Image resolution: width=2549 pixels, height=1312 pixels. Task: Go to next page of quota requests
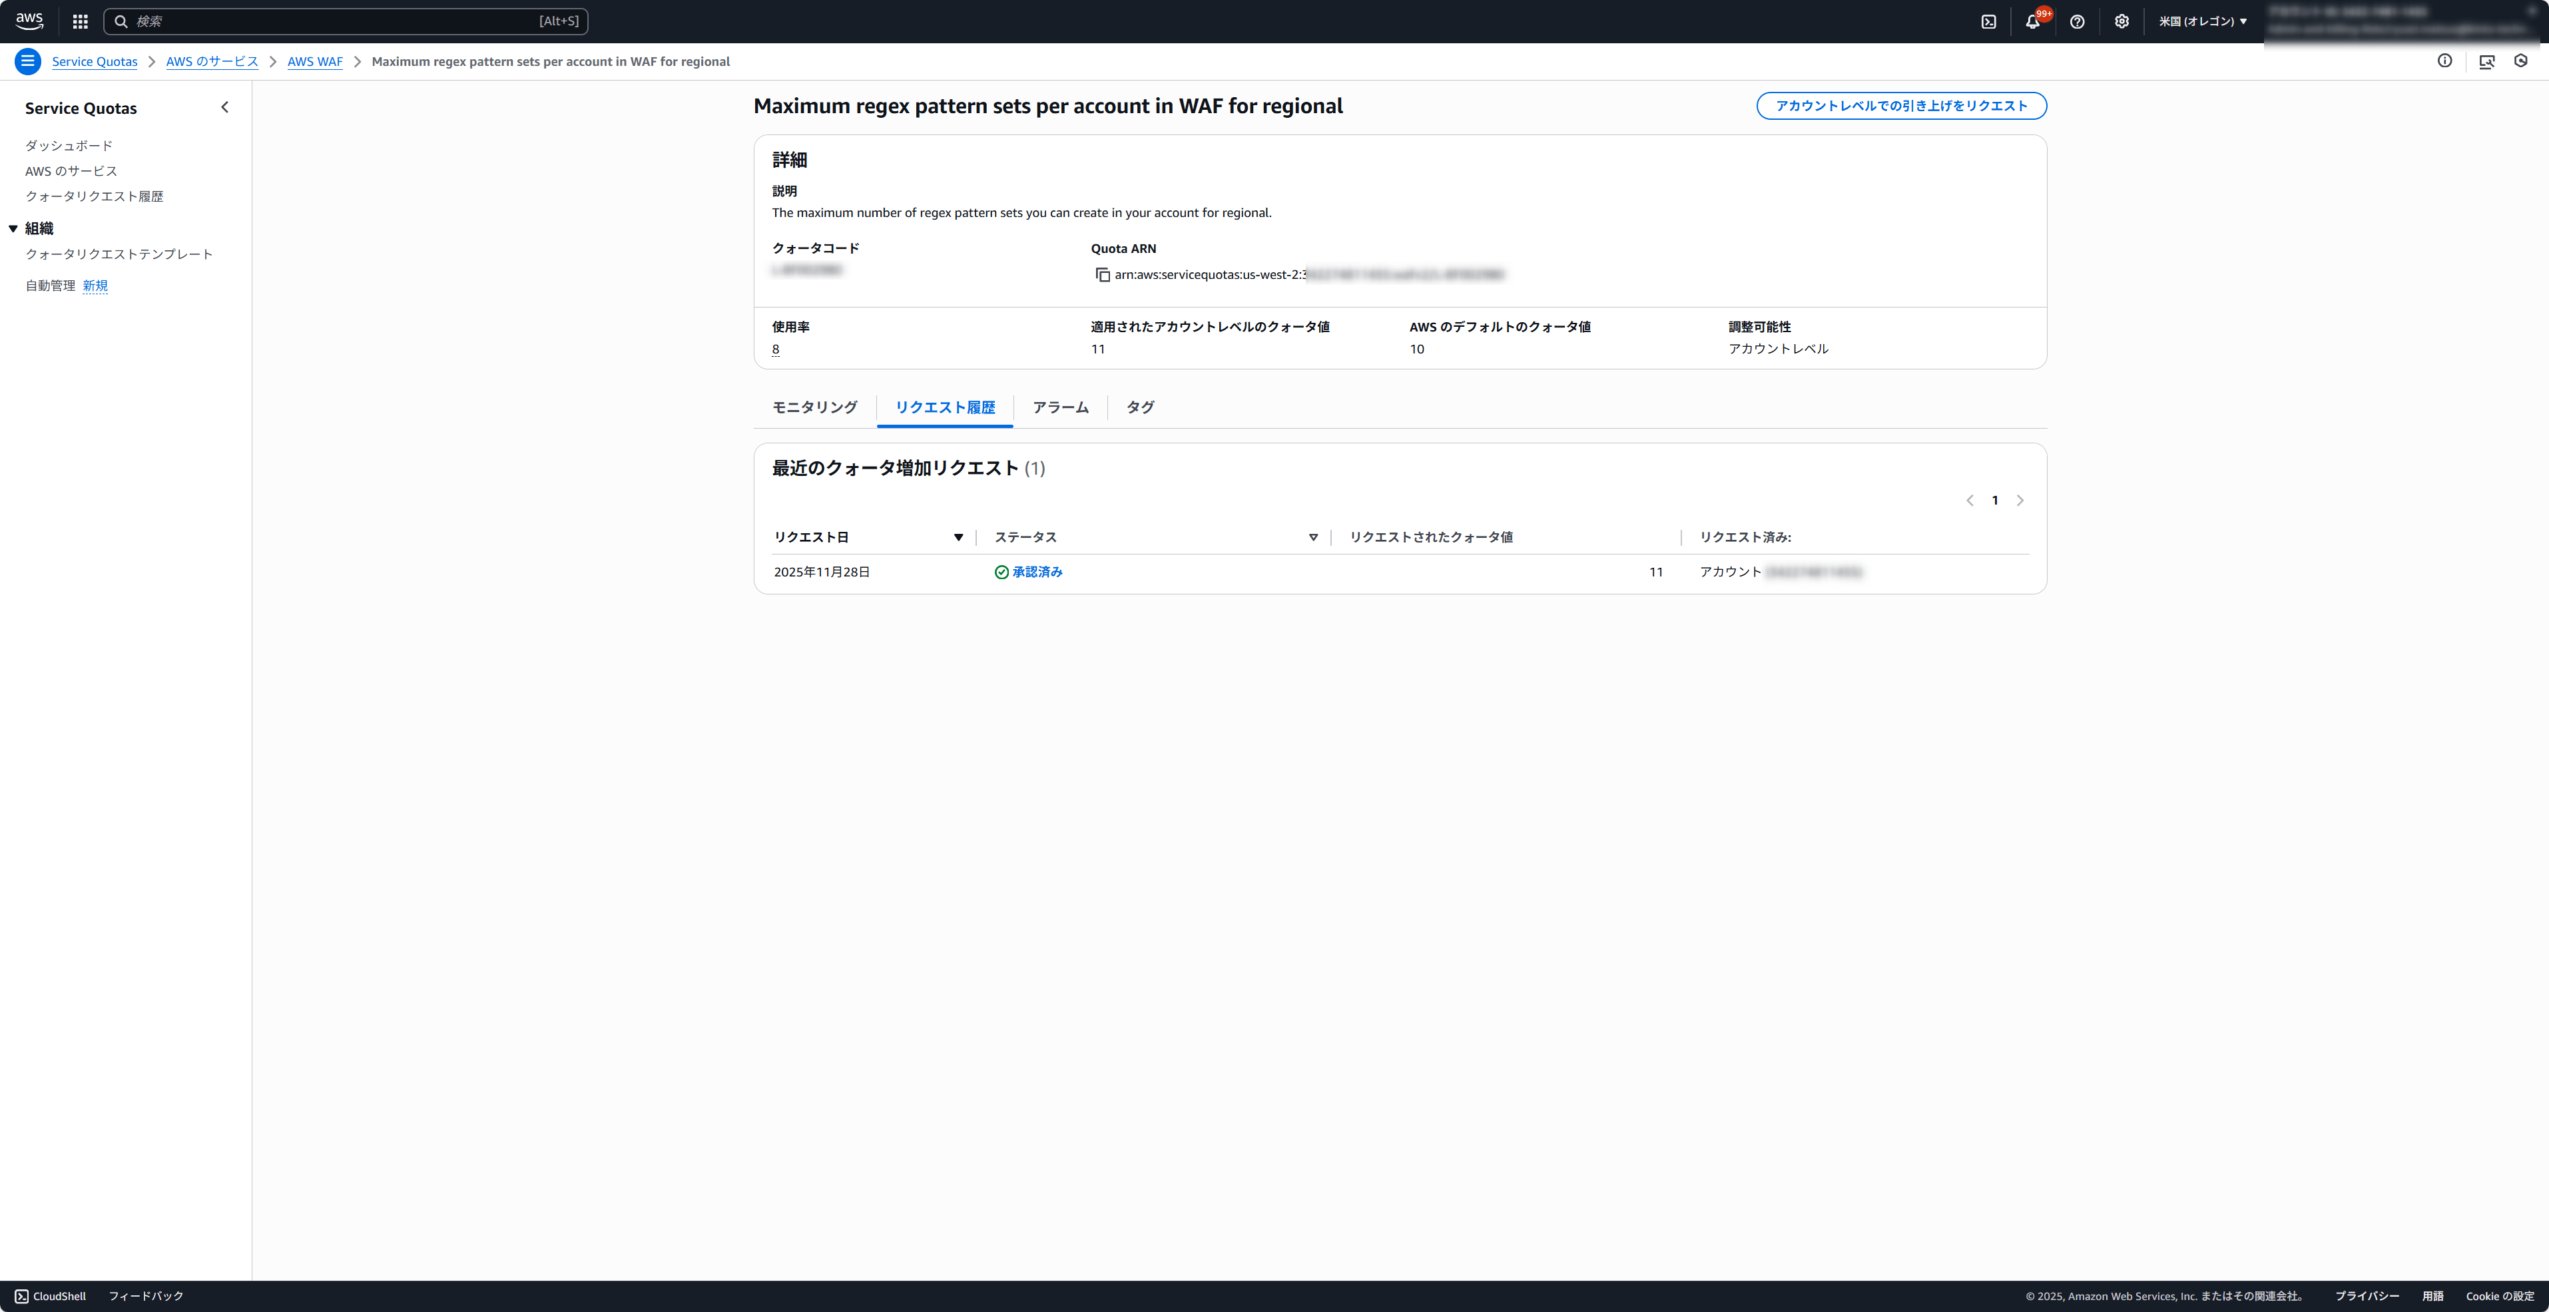pos(2020,501)
